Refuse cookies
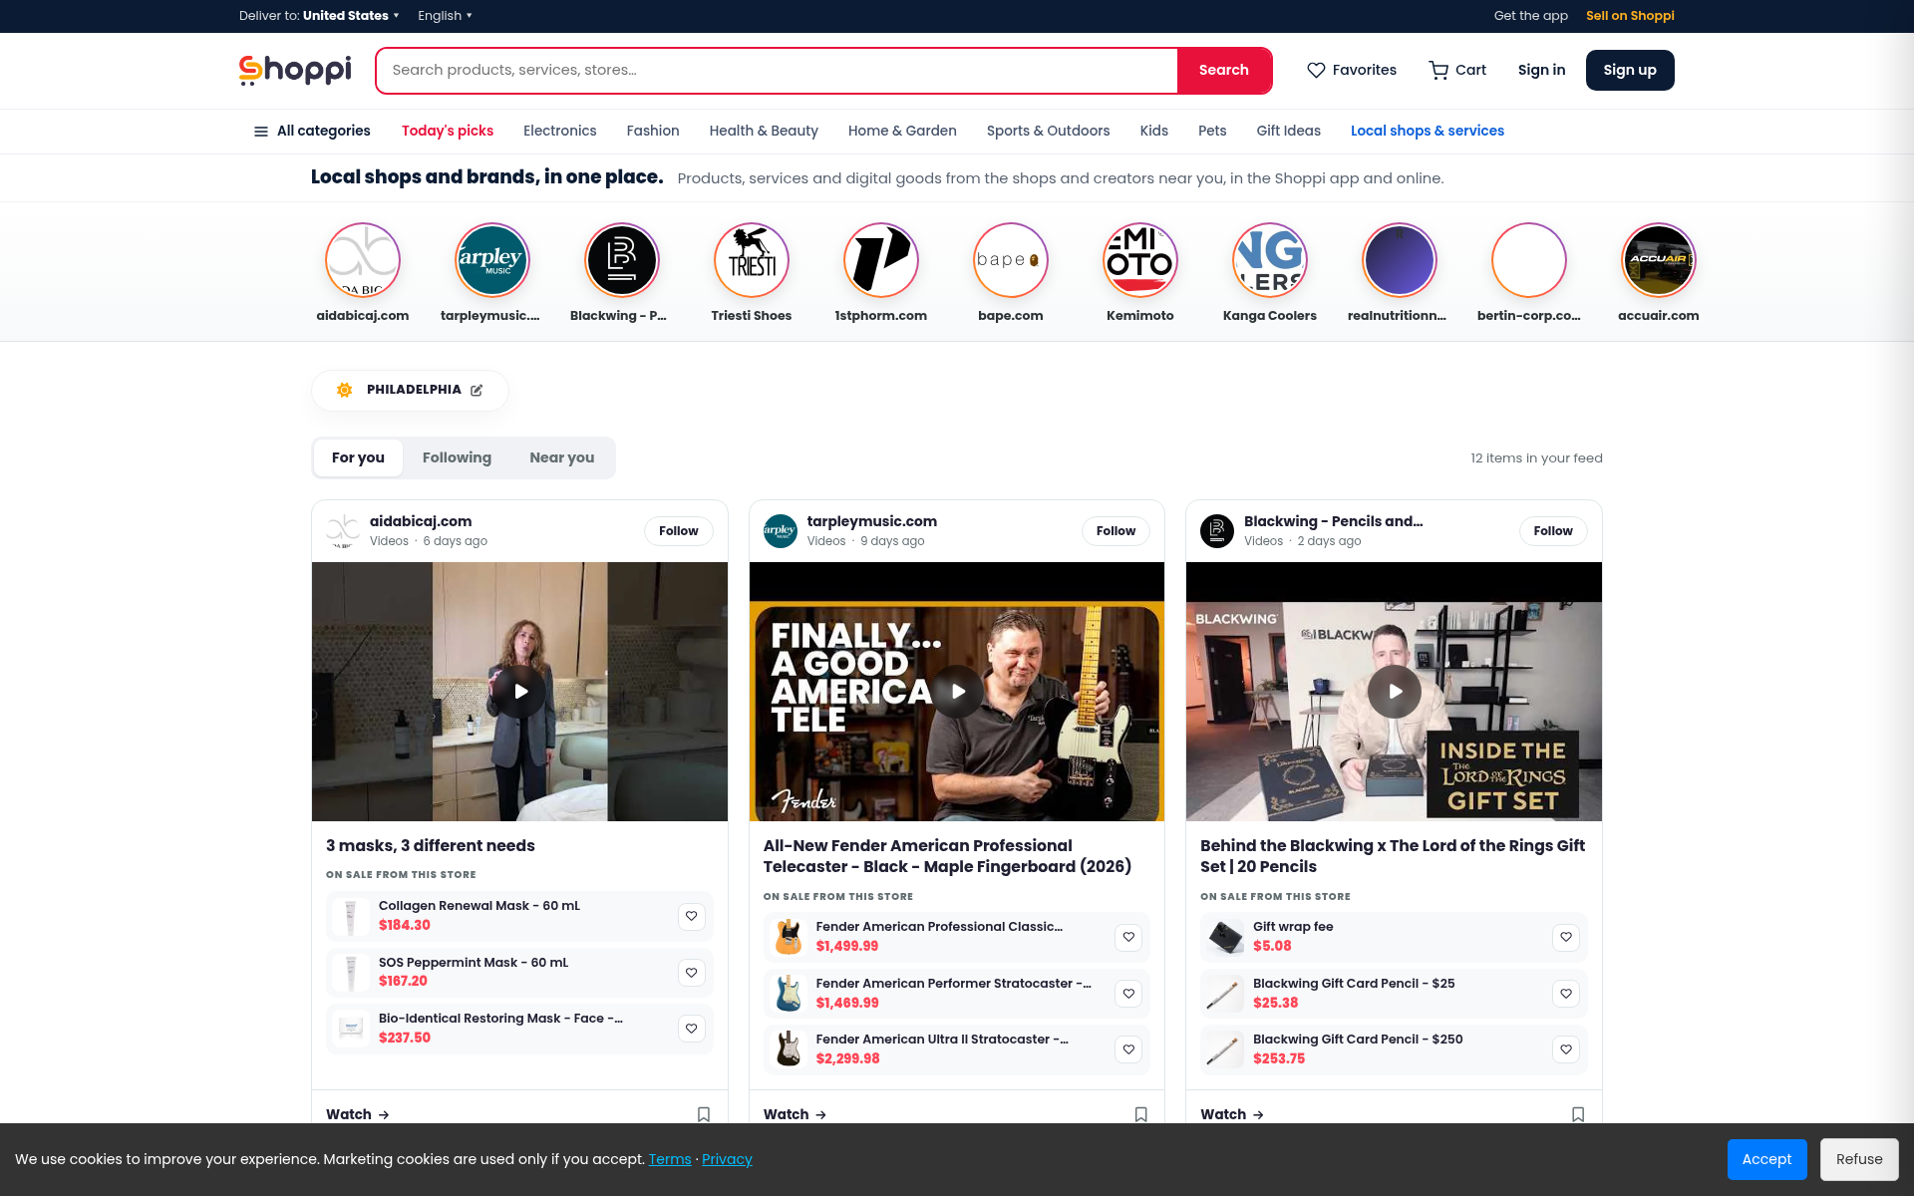Image resolution: width=1914 pixels, height=1196 pixels. [x=1859, y=1159]
